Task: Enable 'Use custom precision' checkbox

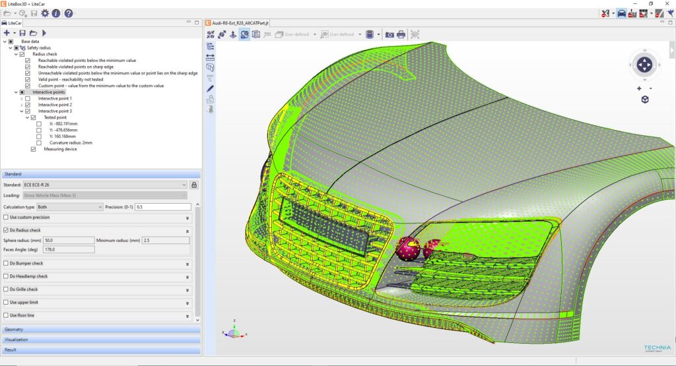Action: [x=6, y=218]
